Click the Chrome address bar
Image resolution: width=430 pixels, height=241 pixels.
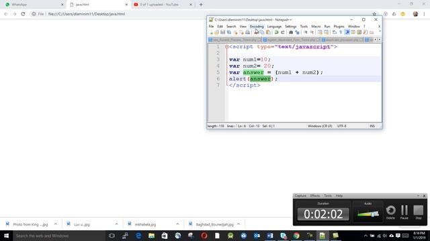click(203, 14)
